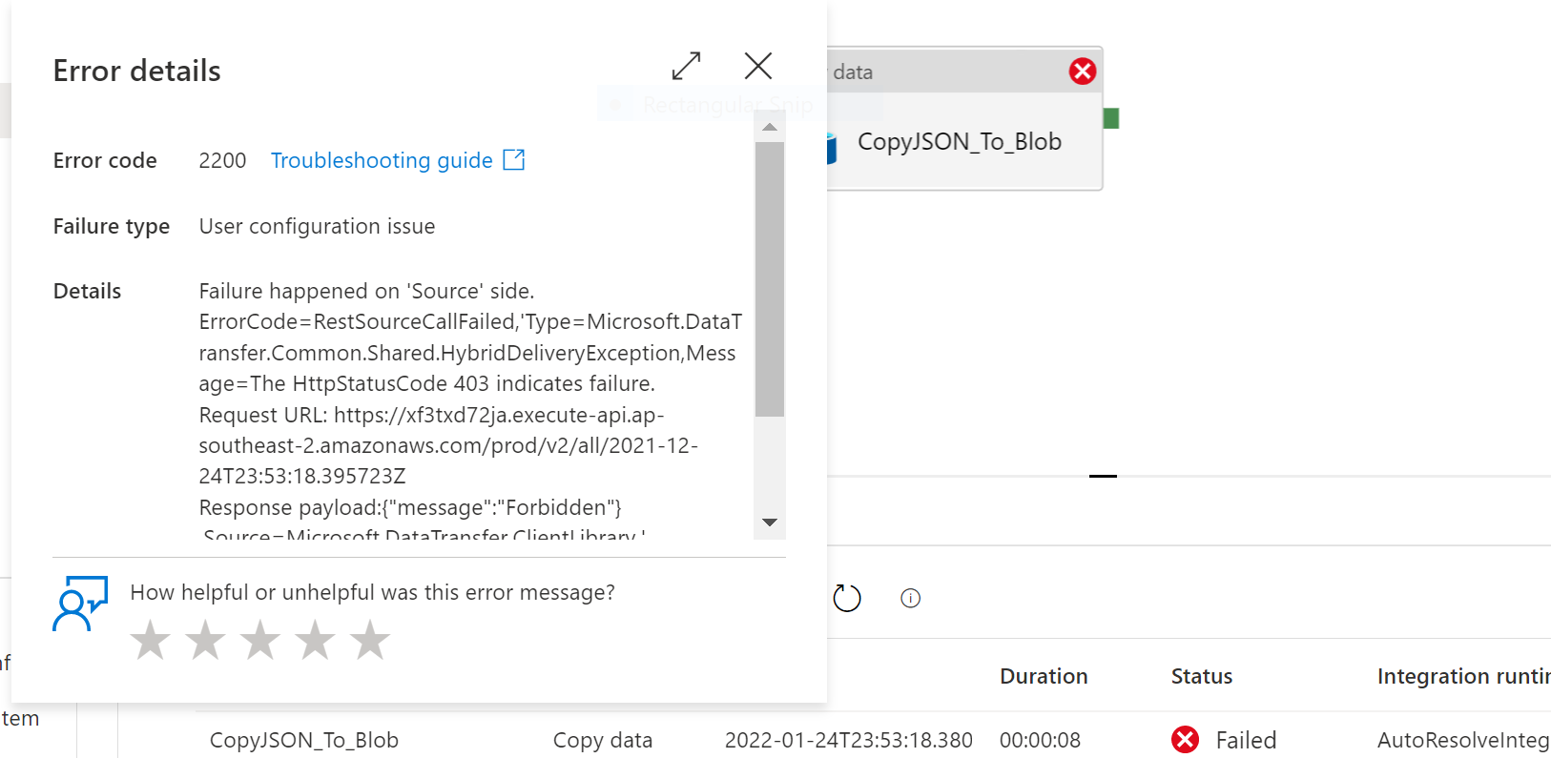Image resolution: width=1551 pixels, height=758 pixels.
Task: Click the run start time 2022-01-24T23:53:18.380
Action: 849,740
